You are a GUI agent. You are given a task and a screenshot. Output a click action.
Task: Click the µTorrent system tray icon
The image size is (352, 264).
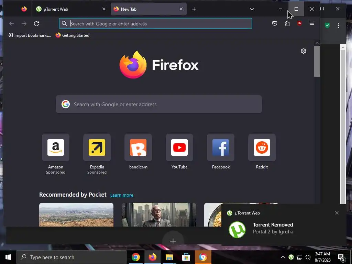coord(291,257)
